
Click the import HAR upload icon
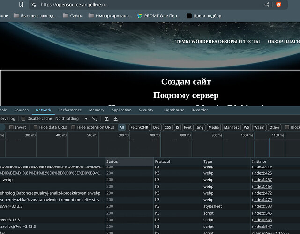pos(107,119)
